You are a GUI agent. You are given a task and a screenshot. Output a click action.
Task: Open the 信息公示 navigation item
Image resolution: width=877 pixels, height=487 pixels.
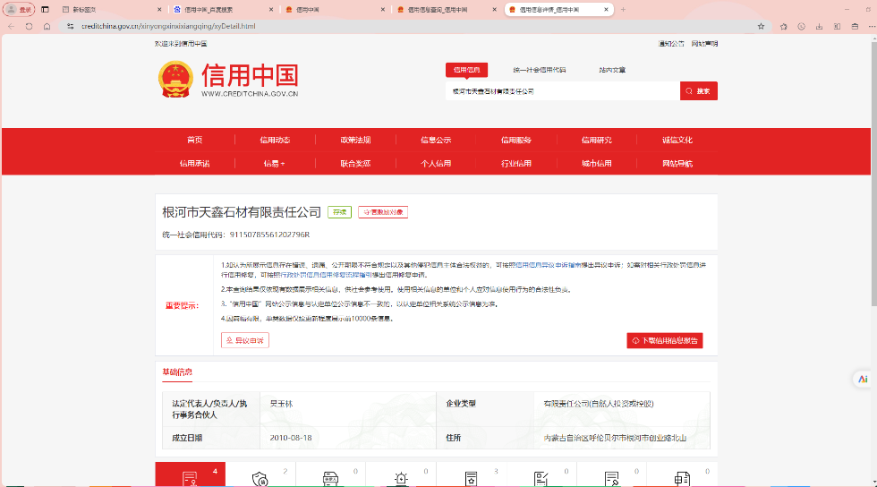(436, 140)
